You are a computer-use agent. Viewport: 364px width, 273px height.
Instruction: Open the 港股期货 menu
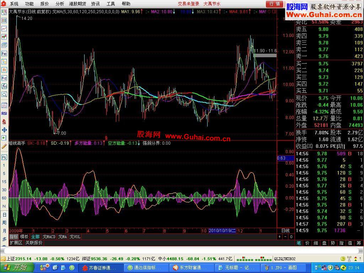(77, 4)
